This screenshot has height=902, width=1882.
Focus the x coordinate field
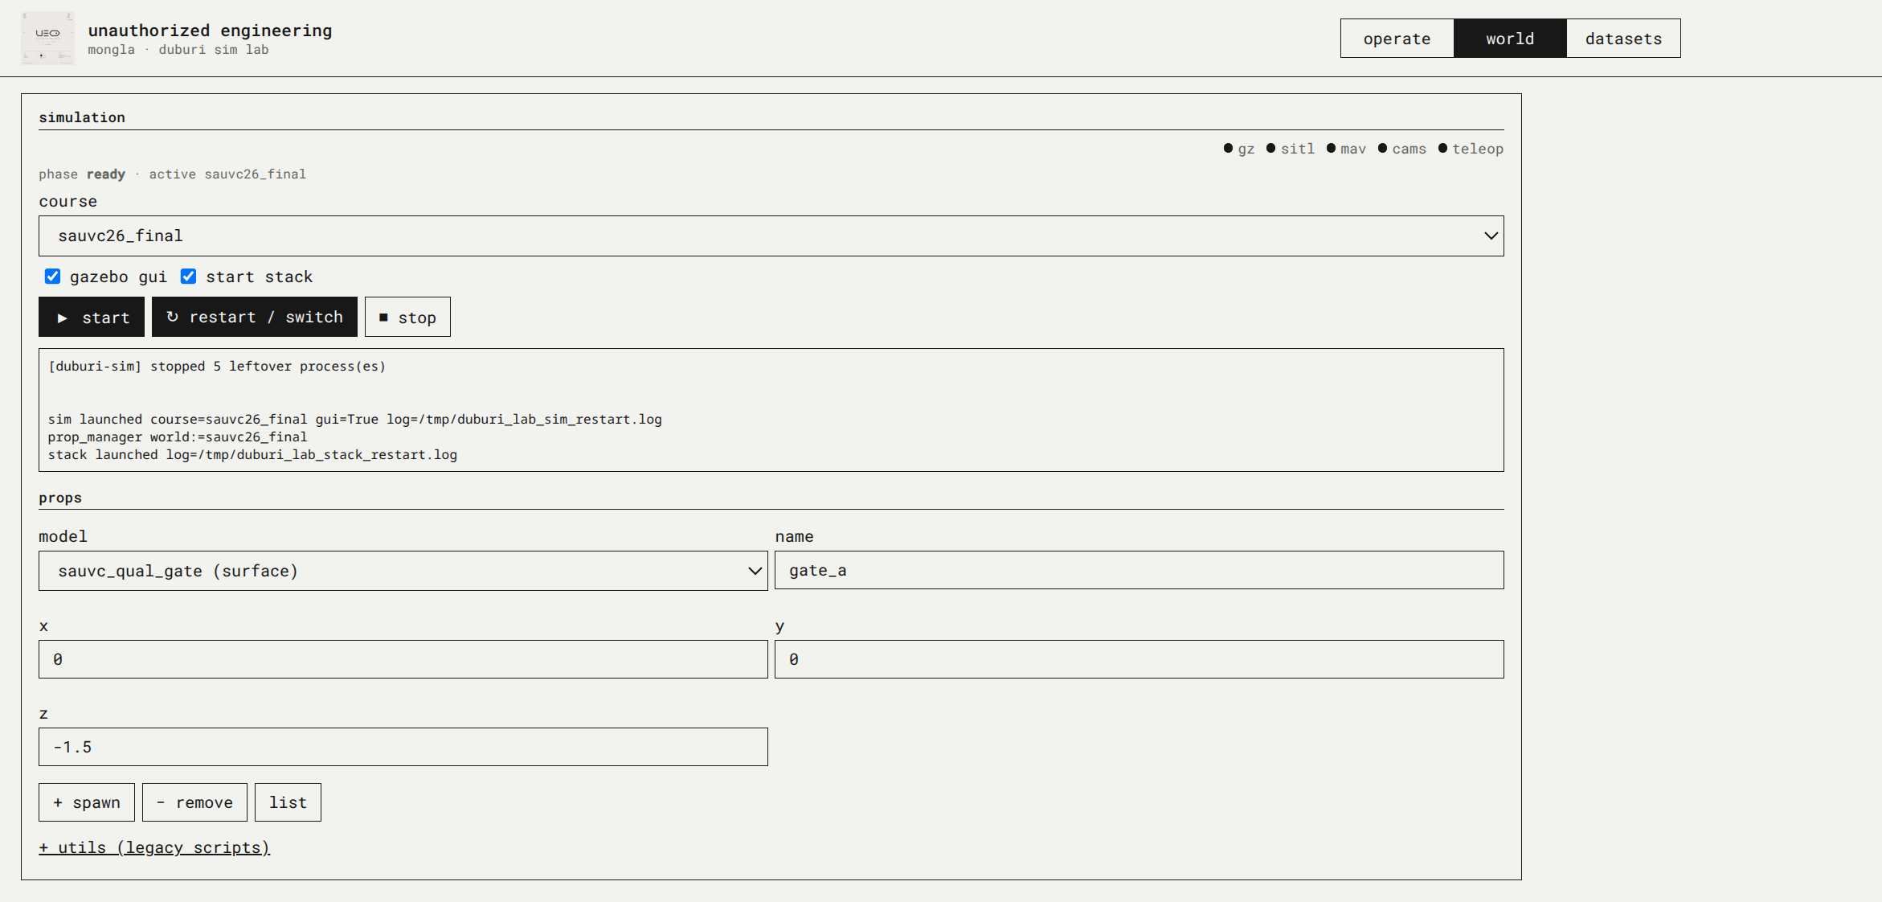point(403,659)
